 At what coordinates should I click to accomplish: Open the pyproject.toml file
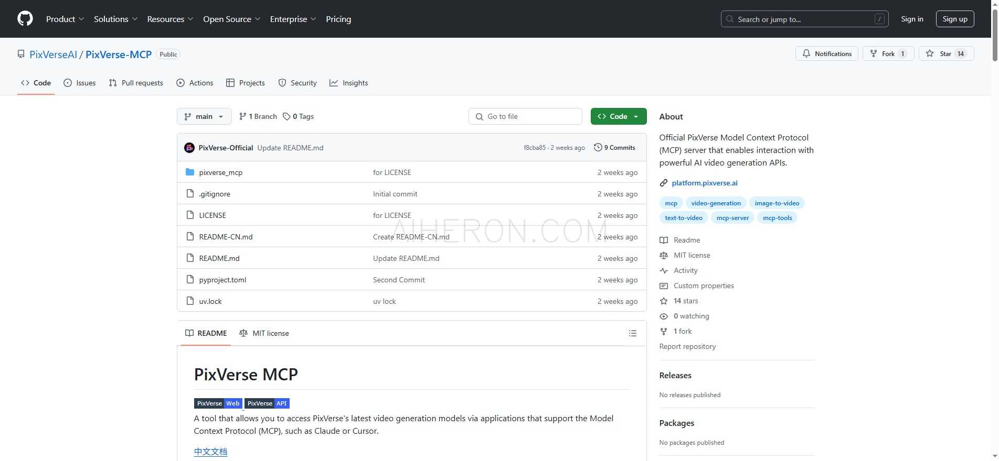pyautogui.click(x=222, y=280)
